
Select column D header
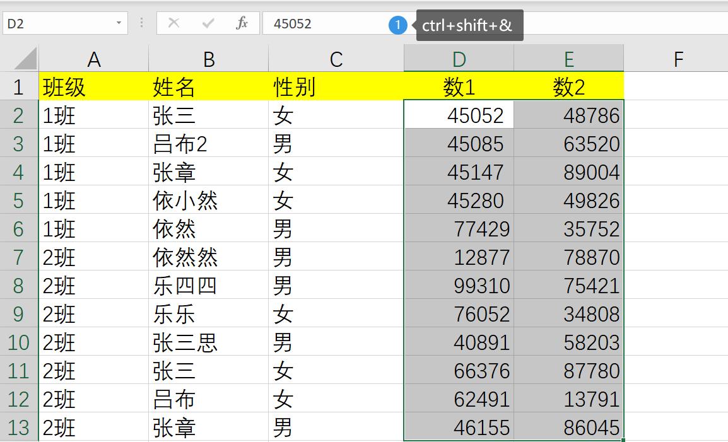point(459,59)
